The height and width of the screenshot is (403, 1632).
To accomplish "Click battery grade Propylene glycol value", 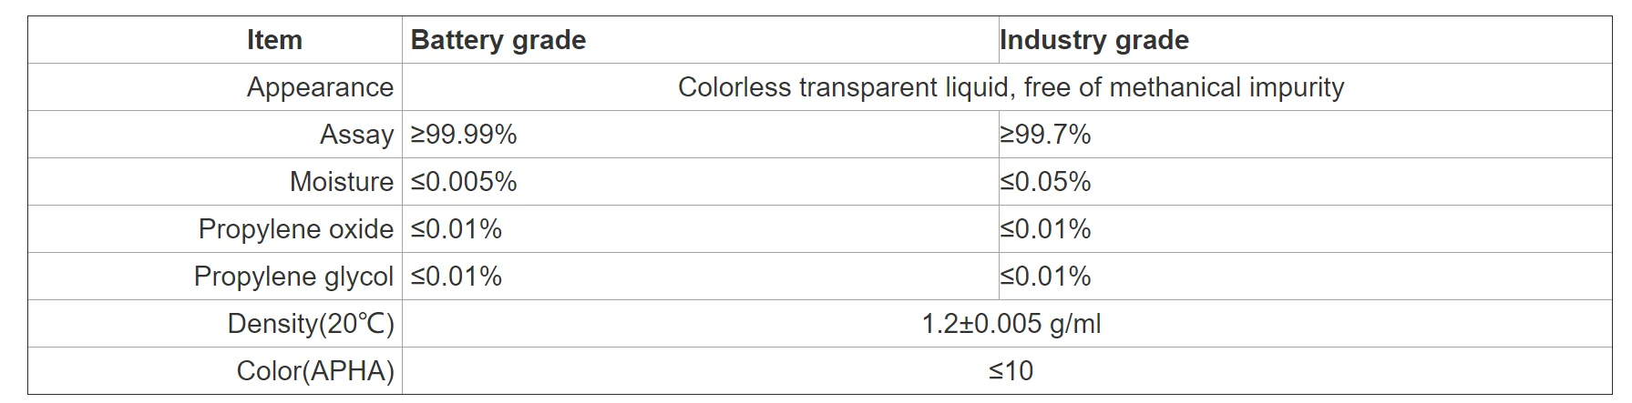I will (x=457, y=277).
